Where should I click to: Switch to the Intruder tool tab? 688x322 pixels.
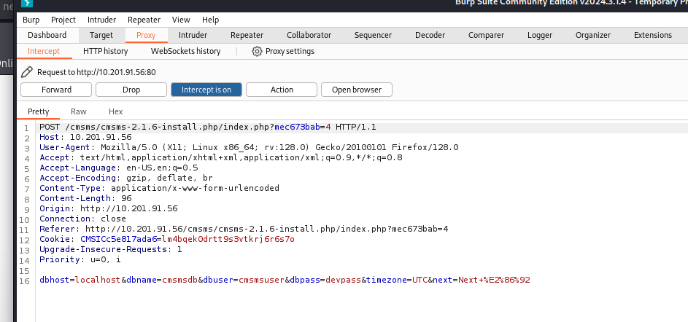(x=193, y=35)
